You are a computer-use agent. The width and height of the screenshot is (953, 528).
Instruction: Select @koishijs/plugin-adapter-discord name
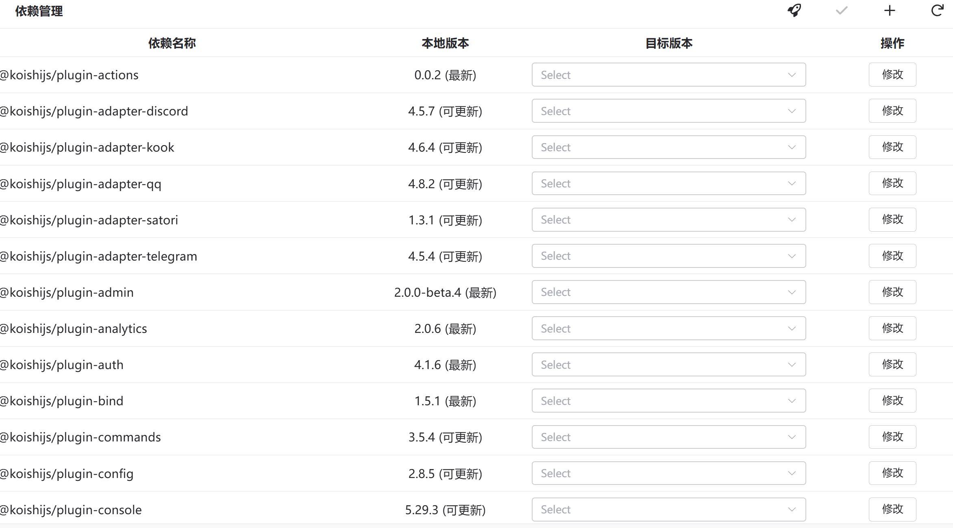[94, 111]
